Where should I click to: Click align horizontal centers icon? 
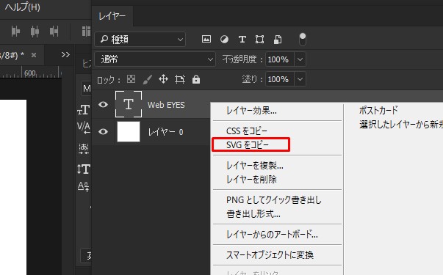coord(35,31)
